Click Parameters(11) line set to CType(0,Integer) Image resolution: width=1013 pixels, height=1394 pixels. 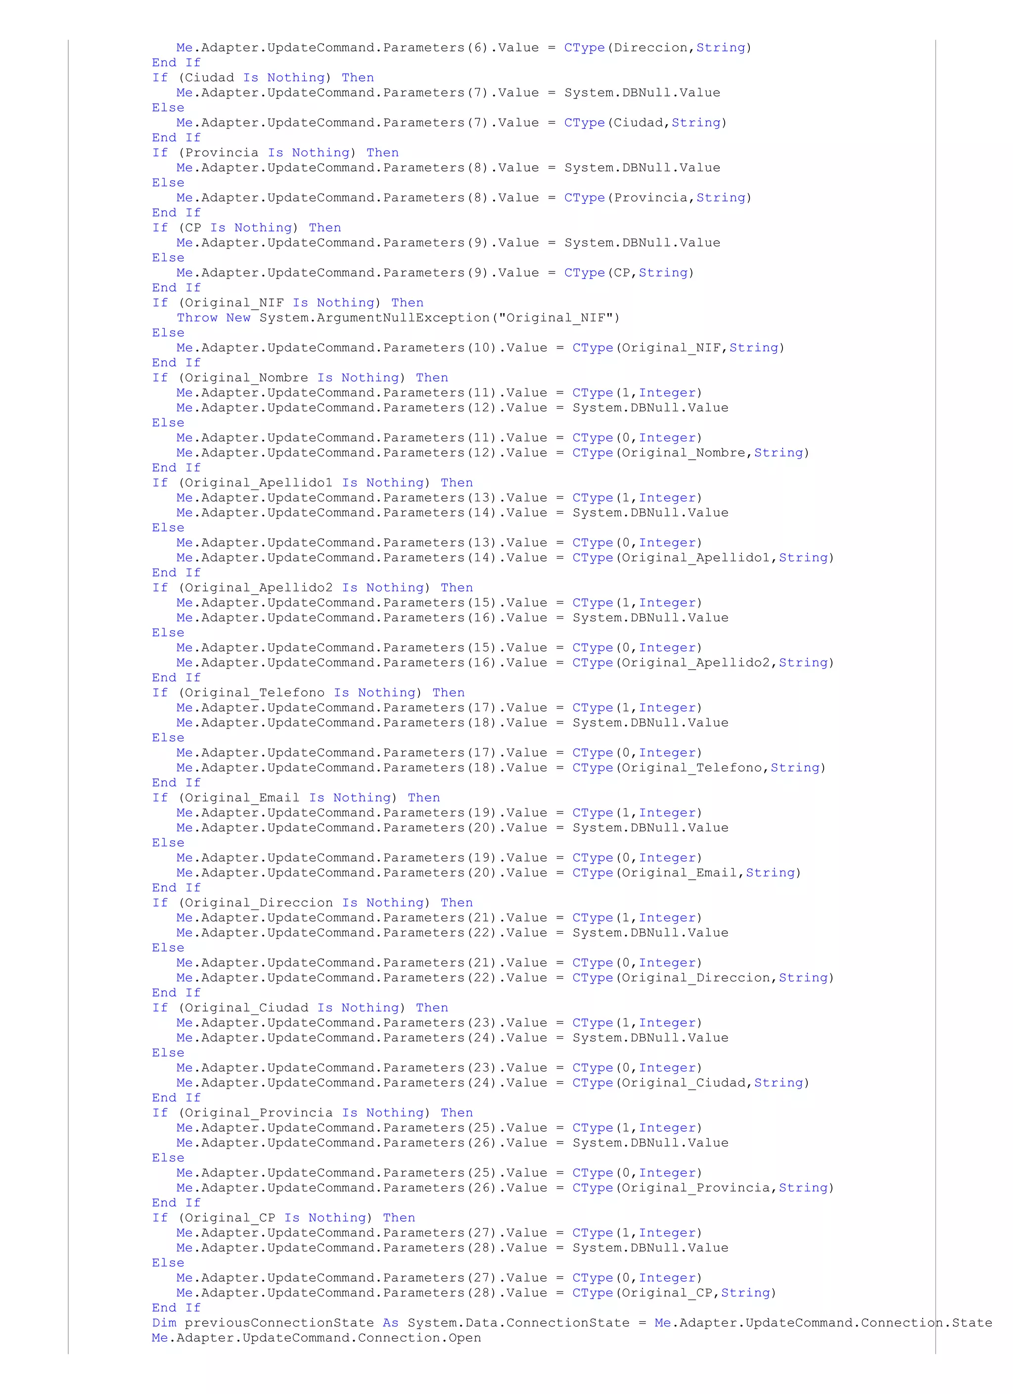click(x=439, y=437)
